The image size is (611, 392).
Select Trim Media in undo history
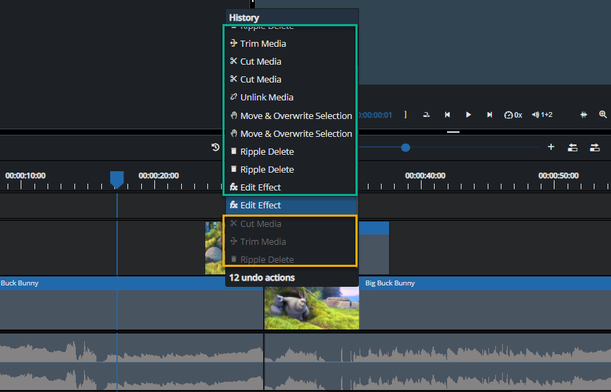tap(262, 43)
